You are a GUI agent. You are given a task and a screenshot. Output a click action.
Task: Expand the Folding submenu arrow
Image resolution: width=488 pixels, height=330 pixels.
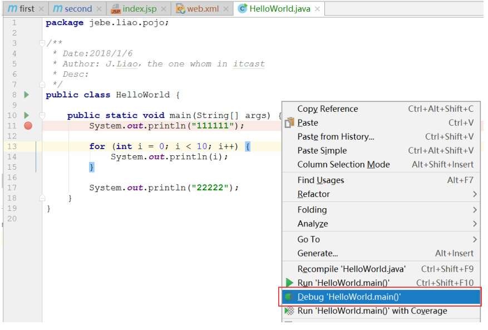pyautogui.click(x=475, y=210)
